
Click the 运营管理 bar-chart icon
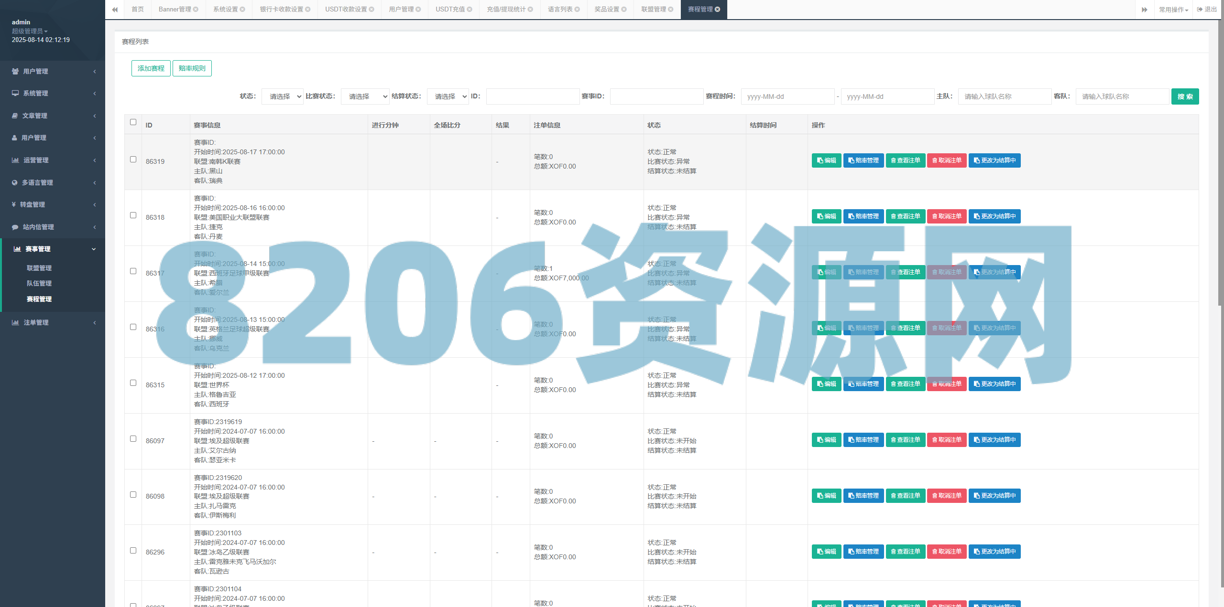click(x=15, y=160)
